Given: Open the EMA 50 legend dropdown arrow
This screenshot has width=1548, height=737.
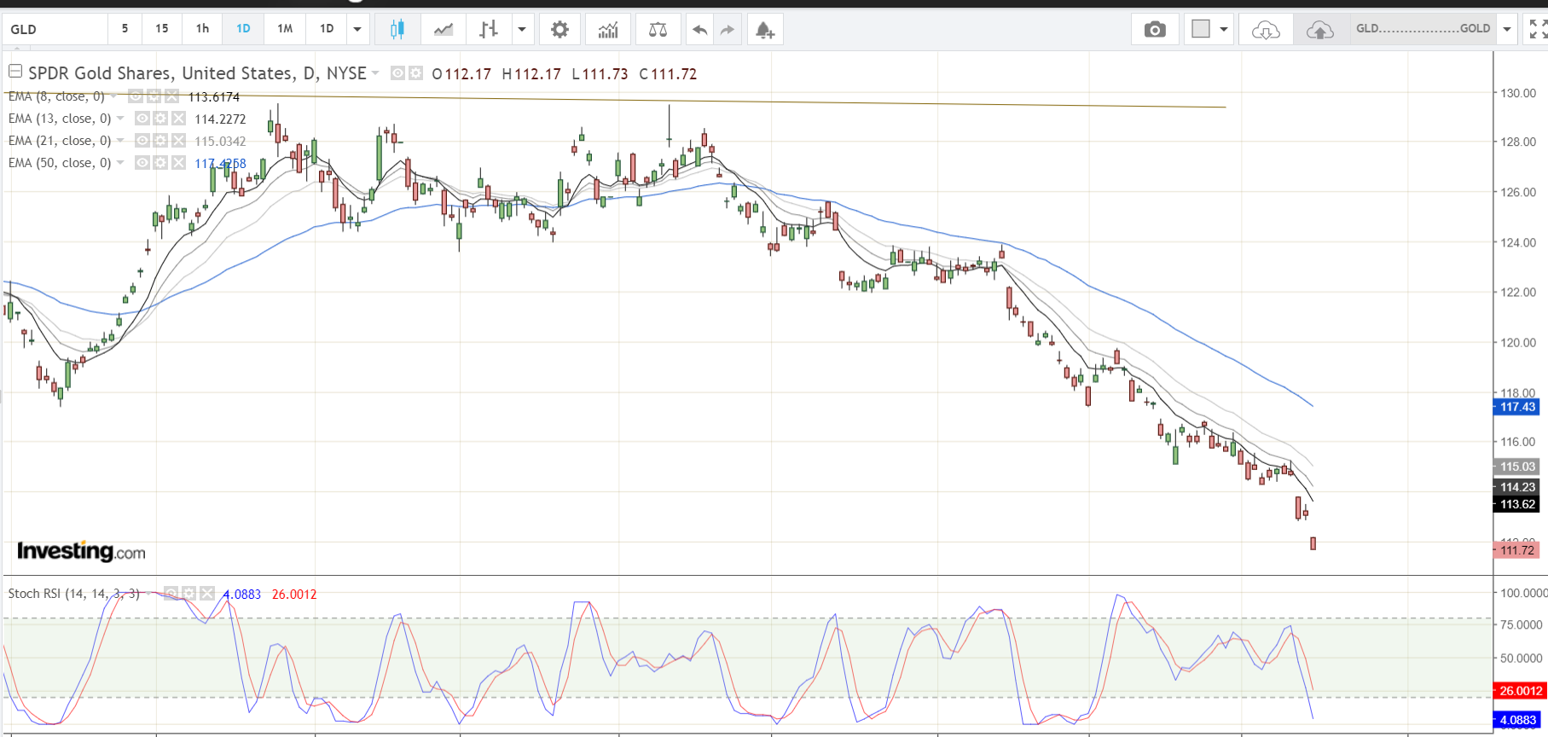Looking at the screenshot, I should (120, 163).
